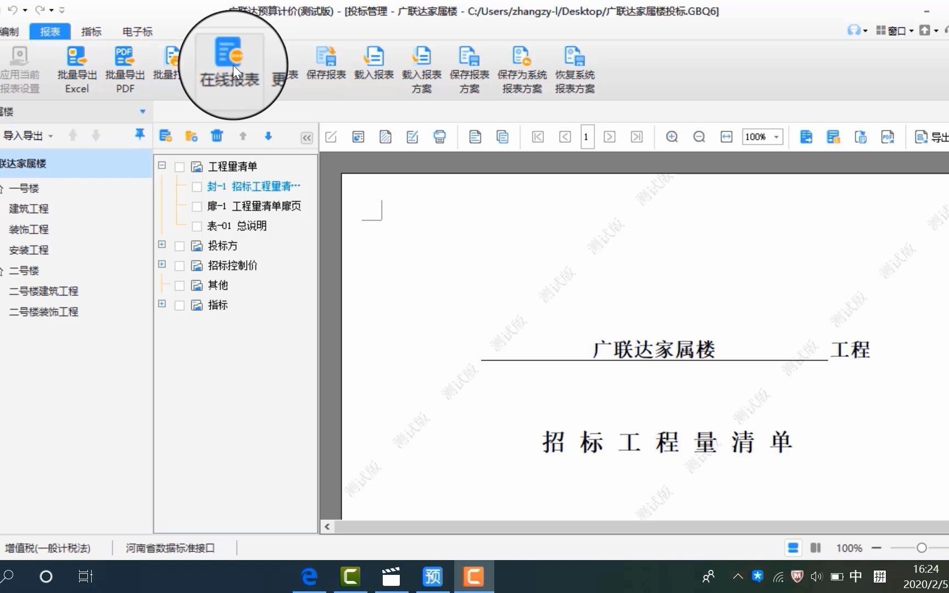The width and height of the screenshot is (949, 593).
Task: Check the 工程量清单 checkbox
Action: [x=179, y=167]
